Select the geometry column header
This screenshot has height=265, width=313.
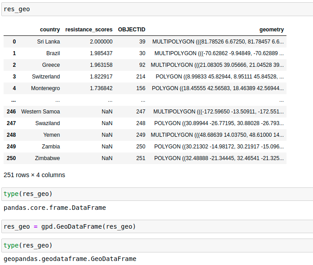click(x=272, y=30)
